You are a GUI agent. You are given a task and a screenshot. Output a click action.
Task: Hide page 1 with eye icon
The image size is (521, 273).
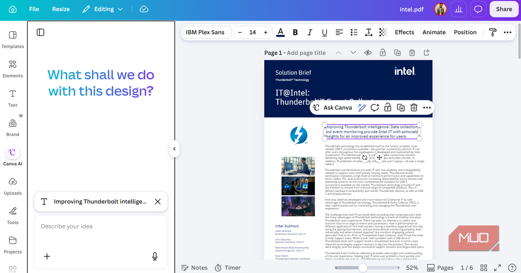point(368,53)
